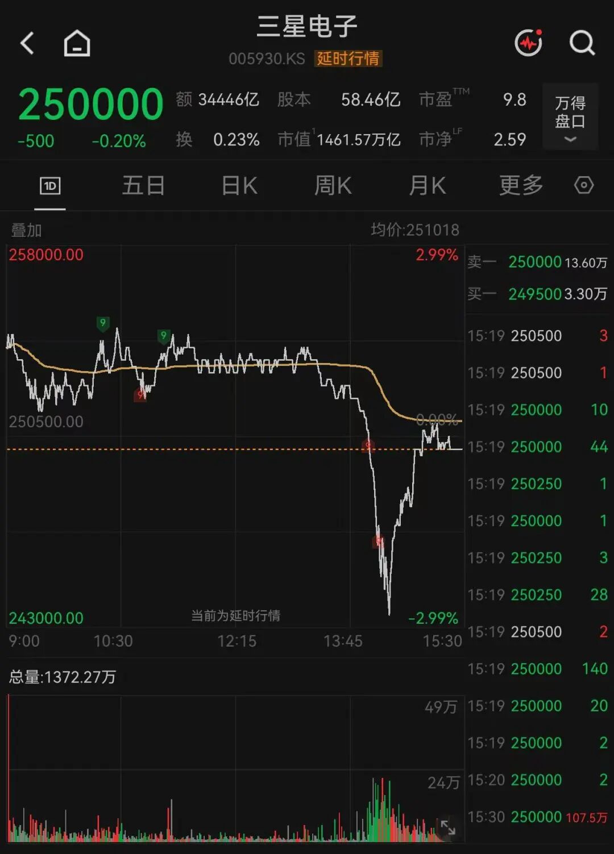Tap the 15:20 250000 trade row

click(x=537, y=780)
